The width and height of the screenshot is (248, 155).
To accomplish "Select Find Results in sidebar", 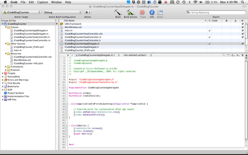I will 14,83.
